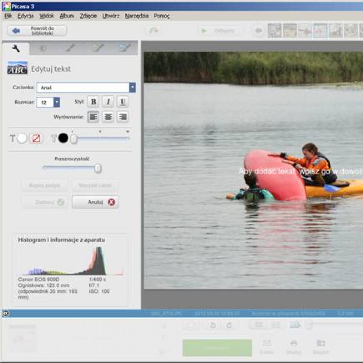Click the outline thickness slider handle
Image resolution: width=363 pixels, height=363 pixels.
[x=74, y=139]
